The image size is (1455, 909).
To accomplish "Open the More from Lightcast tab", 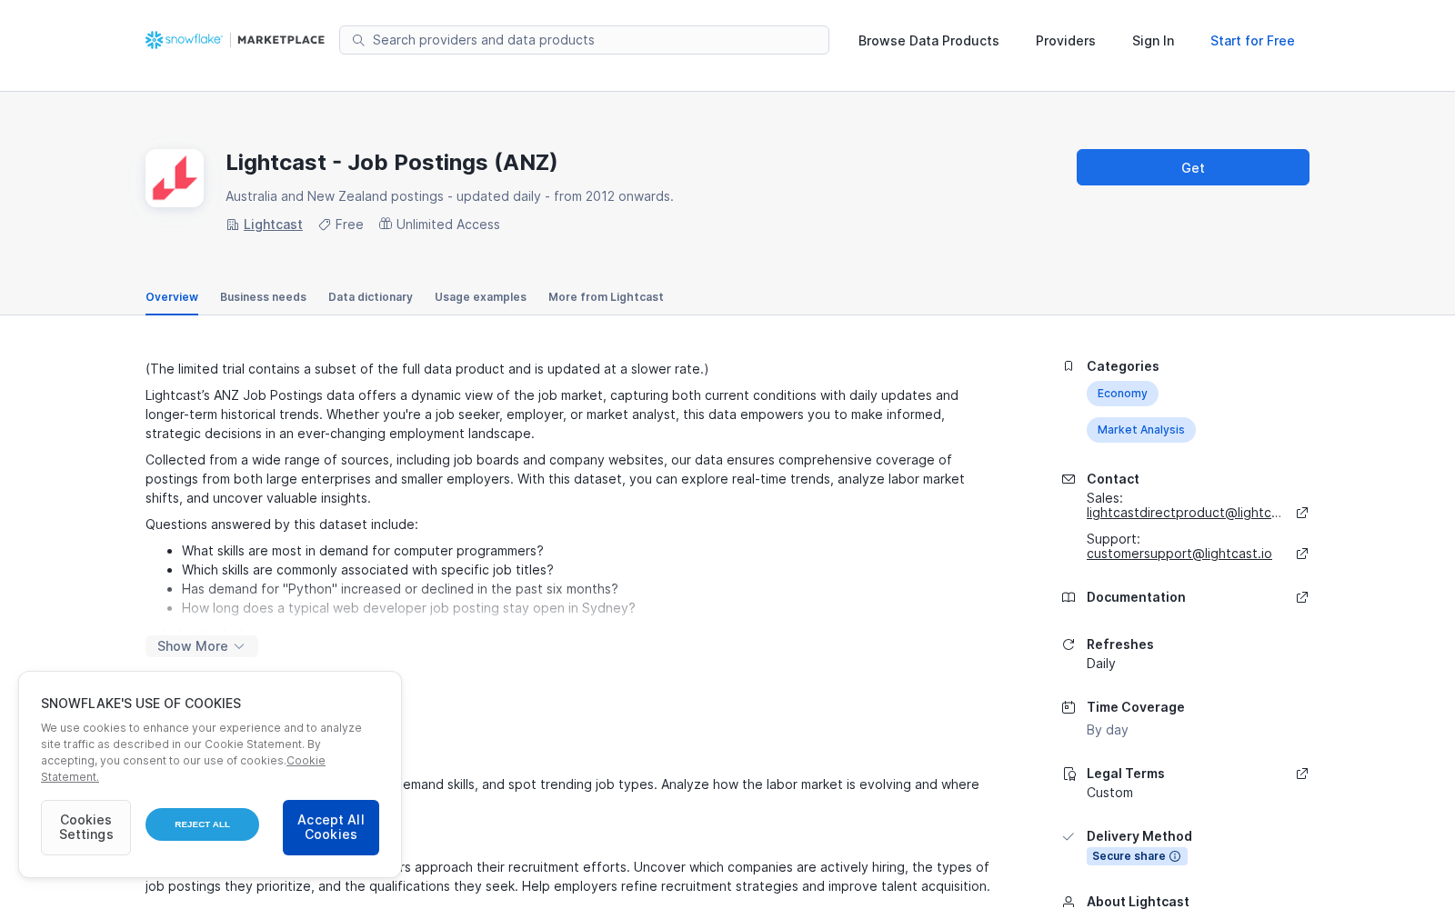I will pyautogui.click(x=606, y=297).
